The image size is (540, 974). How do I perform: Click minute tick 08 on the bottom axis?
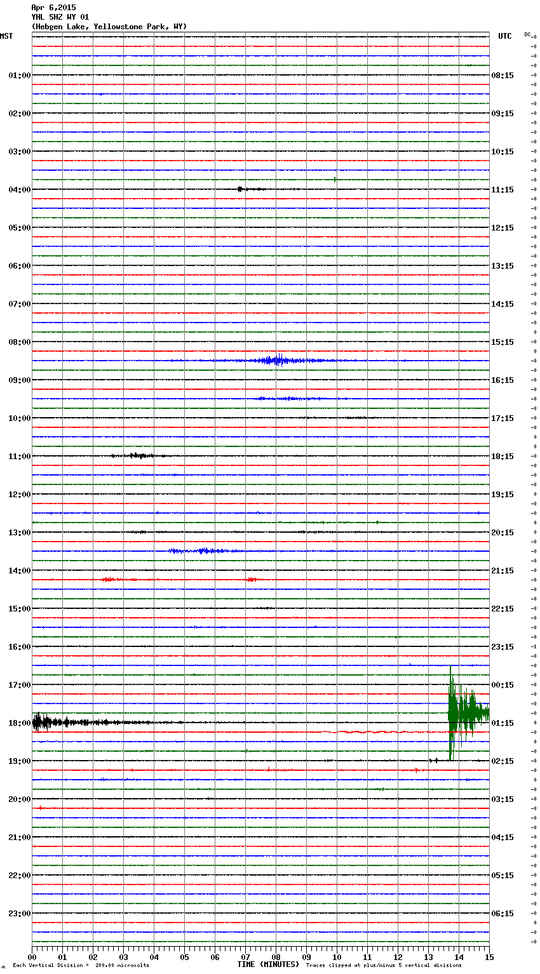276,957
